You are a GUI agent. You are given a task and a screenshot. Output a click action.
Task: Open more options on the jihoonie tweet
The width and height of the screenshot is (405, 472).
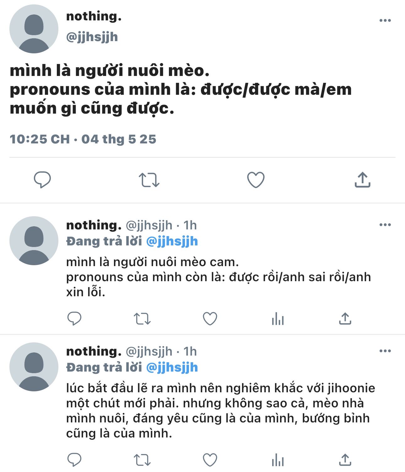tap(385, 351)
